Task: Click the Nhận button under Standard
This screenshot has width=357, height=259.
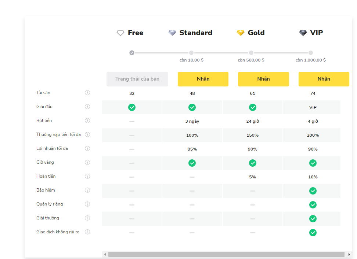Action: point(203,79)
